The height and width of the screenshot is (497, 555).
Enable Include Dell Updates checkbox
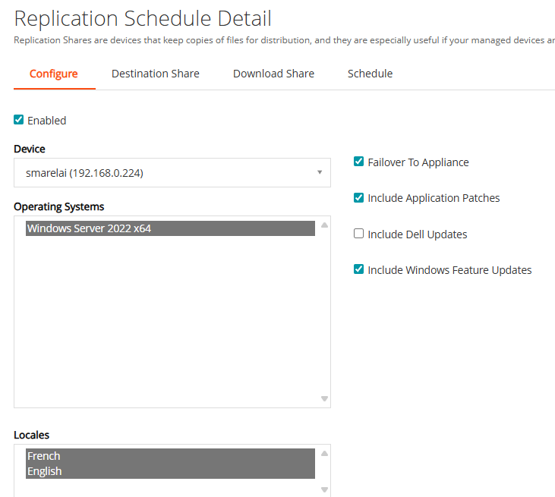pyautogui.click(x=359, y=234)
